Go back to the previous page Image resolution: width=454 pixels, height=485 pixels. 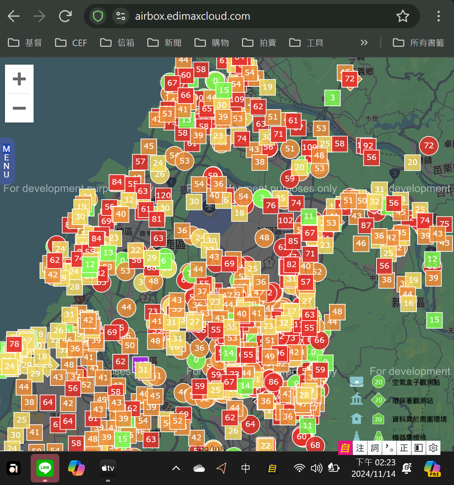pyautogui.click(x=14, y=16)
